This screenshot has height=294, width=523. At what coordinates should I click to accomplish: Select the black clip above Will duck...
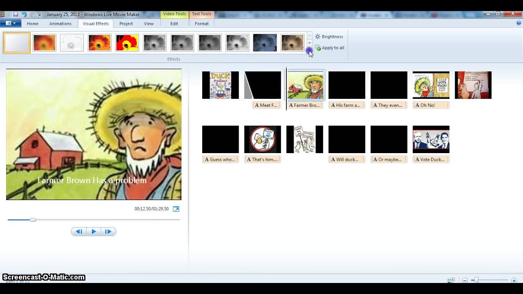point(346,139)
